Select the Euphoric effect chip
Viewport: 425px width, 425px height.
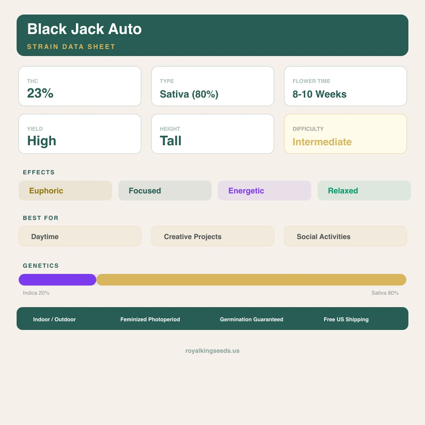[x=65, y=191]
